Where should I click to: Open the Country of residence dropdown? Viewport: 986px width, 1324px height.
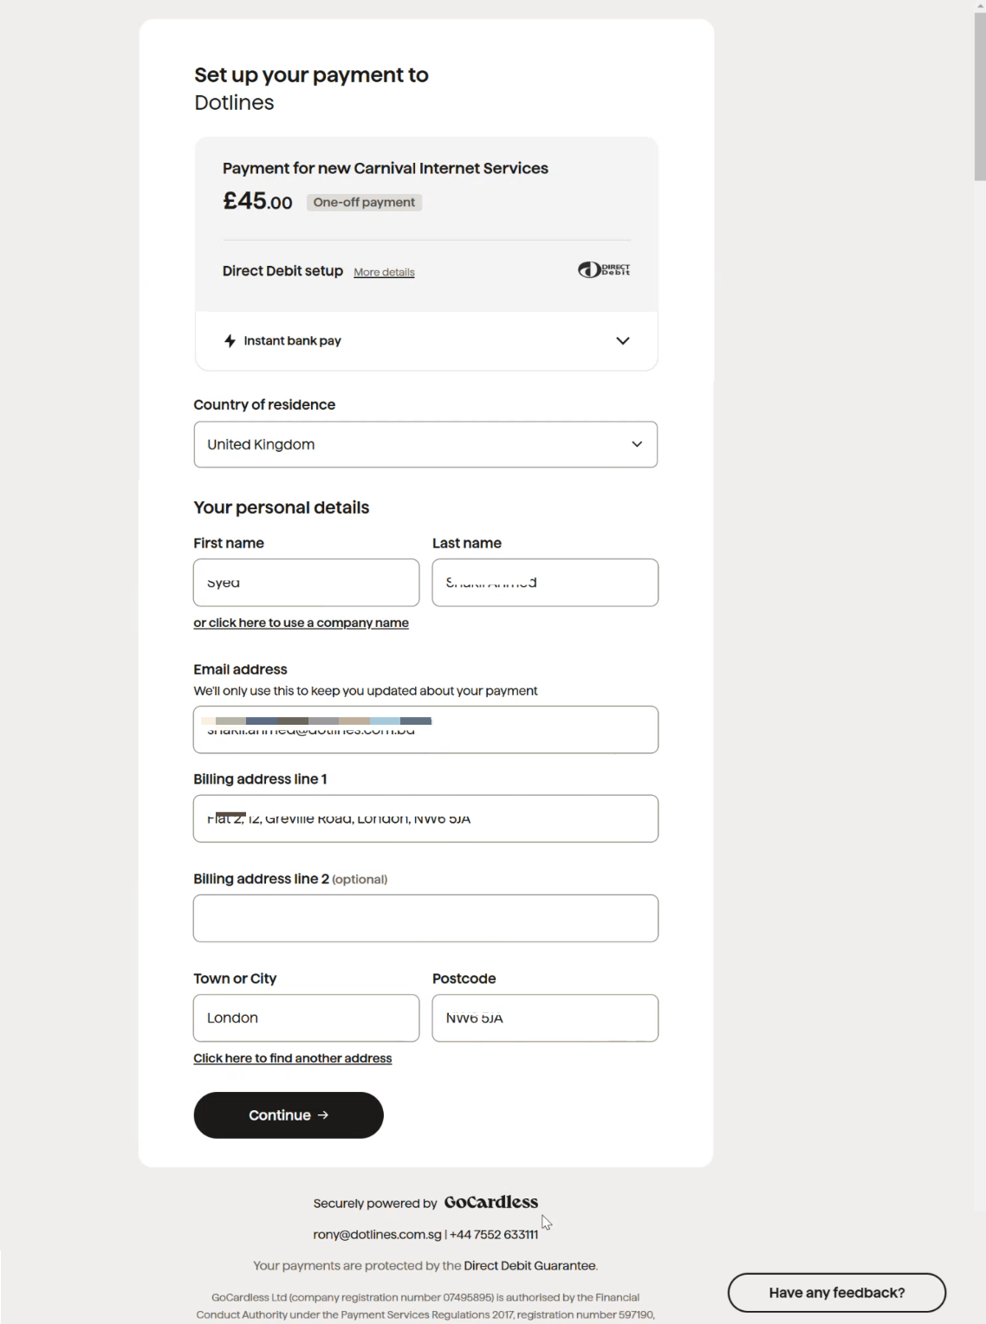point(425,444)
